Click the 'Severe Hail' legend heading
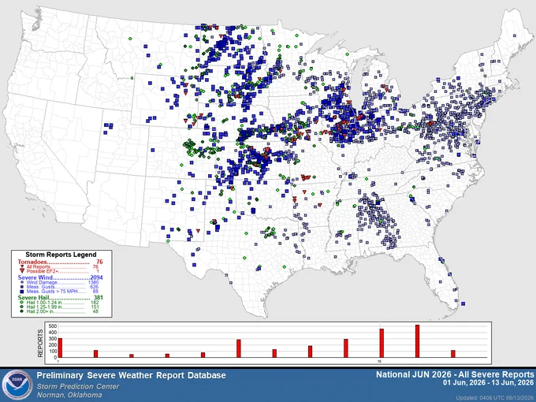 click(x=34, y=297)
